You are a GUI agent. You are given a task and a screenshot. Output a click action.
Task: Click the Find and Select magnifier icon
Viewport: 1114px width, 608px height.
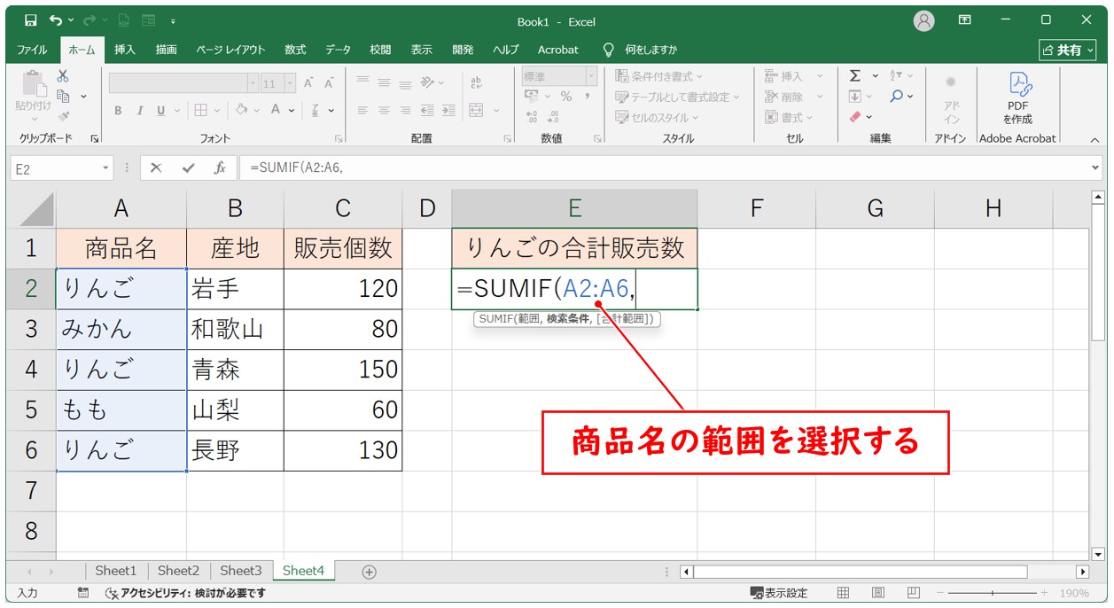[x=897, y=97]
